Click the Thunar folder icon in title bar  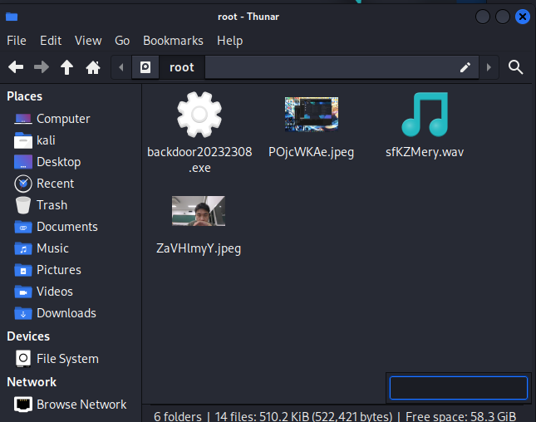(12, 17)
